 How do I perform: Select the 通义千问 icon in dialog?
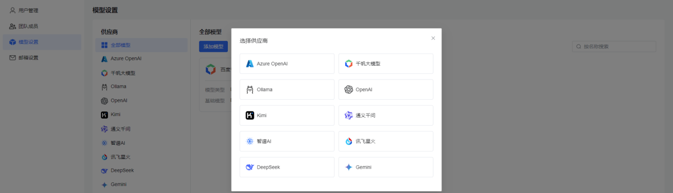click(x=348, y=115)
